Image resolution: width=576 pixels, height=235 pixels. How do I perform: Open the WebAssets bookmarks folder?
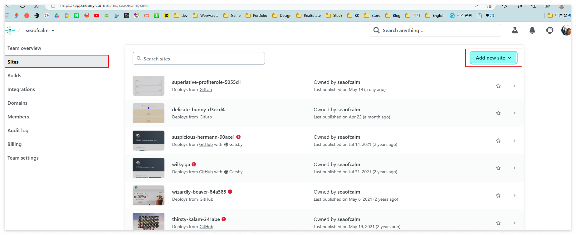coord(206,16)
